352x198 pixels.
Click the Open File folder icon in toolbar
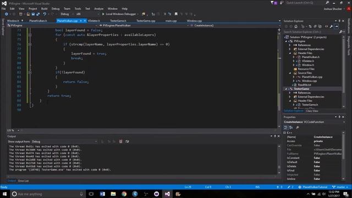coord(28,14)
